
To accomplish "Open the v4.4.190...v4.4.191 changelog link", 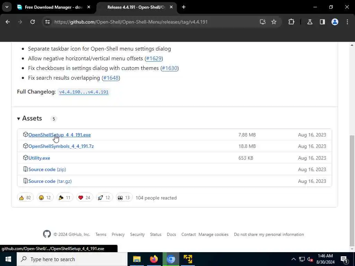I will 84,92.
